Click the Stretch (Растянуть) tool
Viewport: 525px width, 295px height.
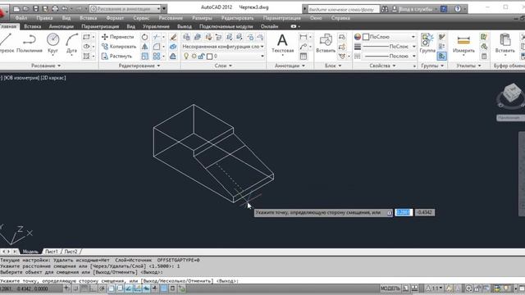pos(116,57)
